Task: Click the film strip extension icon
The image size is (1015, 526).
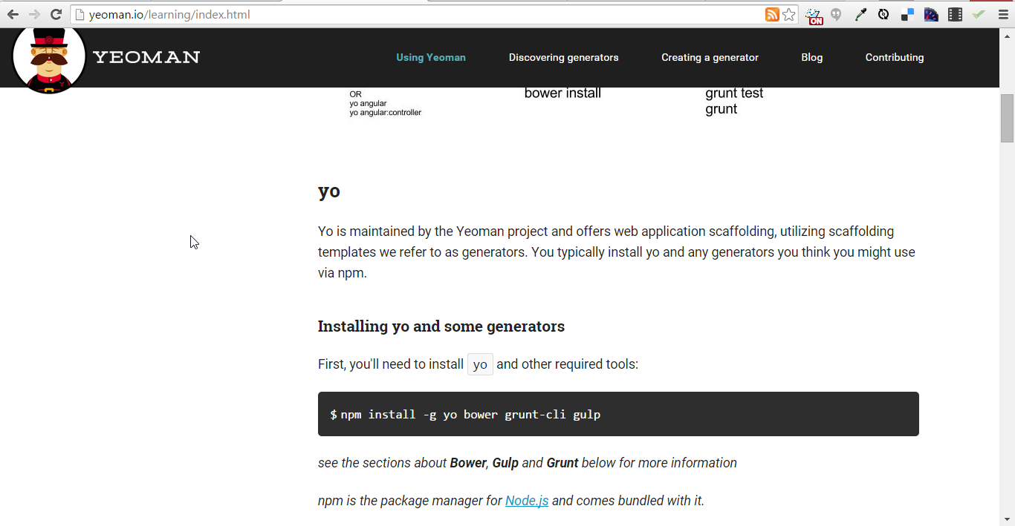Action: coord(955,15)
